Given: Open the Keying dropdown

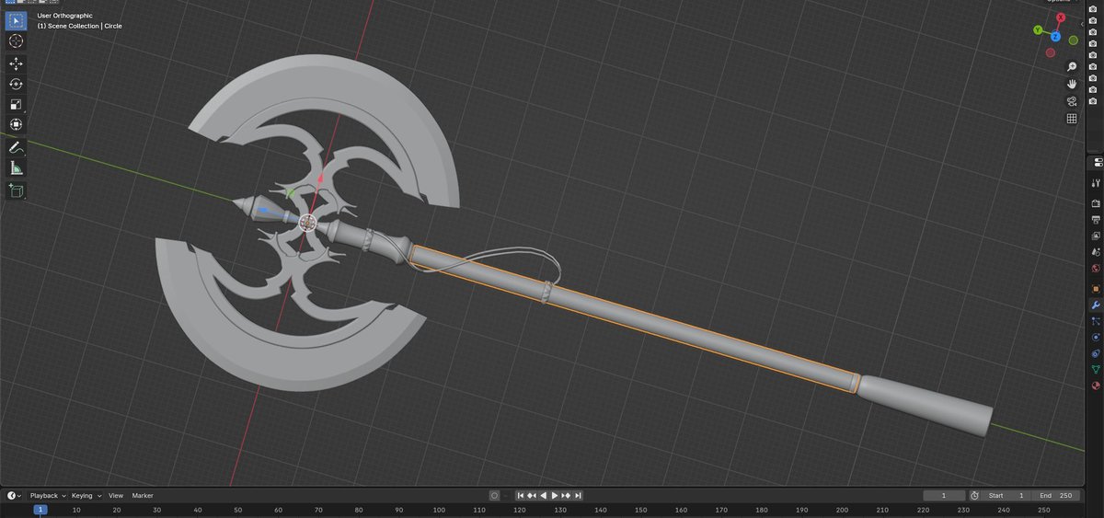Looking at the screenshot, I should [x=86, y=495].
